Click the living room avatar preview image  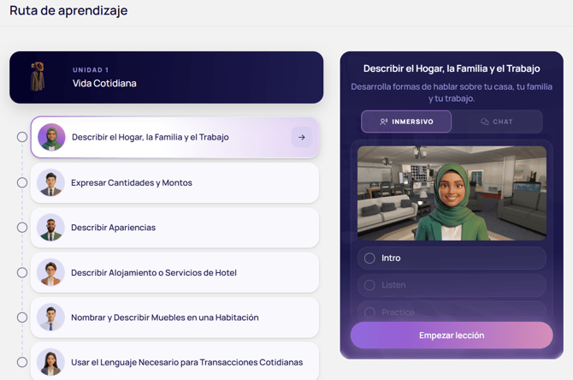pyautogui.click(x=452, y=193)
